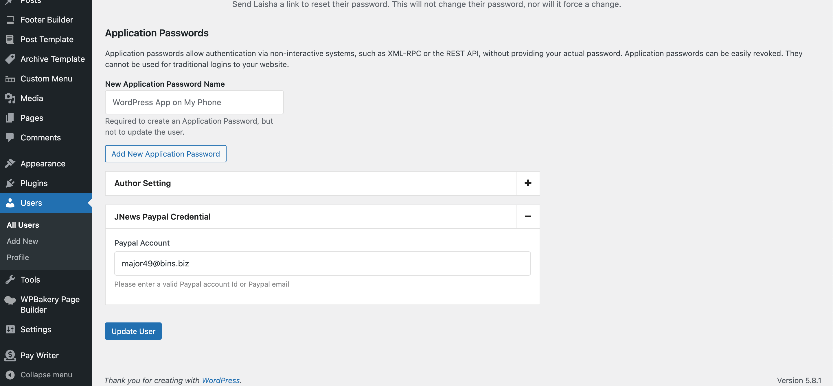Click the Pay Writer dollar icon
The image size is (833, 386).
click(10, 355)
